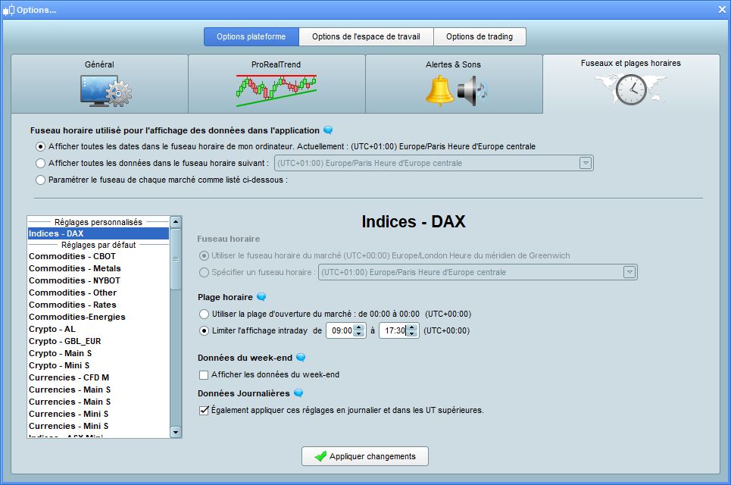The image size is (731, 485).
Task: Select Commodities - Other in the list
Action: (x=98, y=293)
